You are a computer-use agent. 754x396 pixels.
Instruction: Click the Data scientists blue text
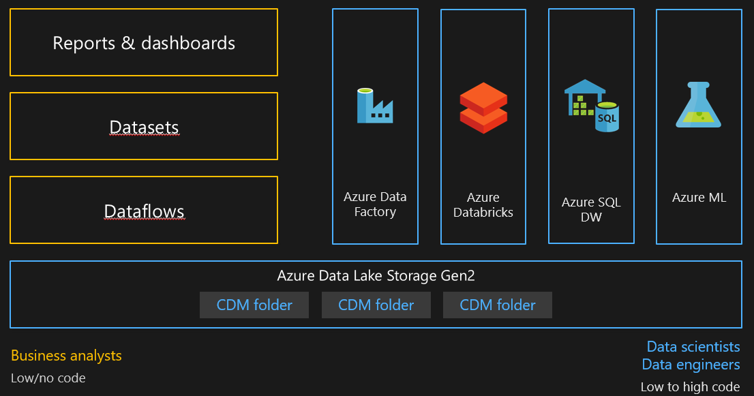(693, 347)
